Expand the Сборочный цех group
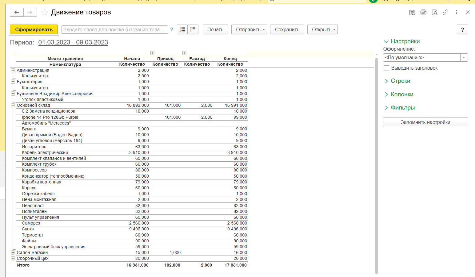Image resolution: width=475 pixels, height=277 pixels. point(13,258)
